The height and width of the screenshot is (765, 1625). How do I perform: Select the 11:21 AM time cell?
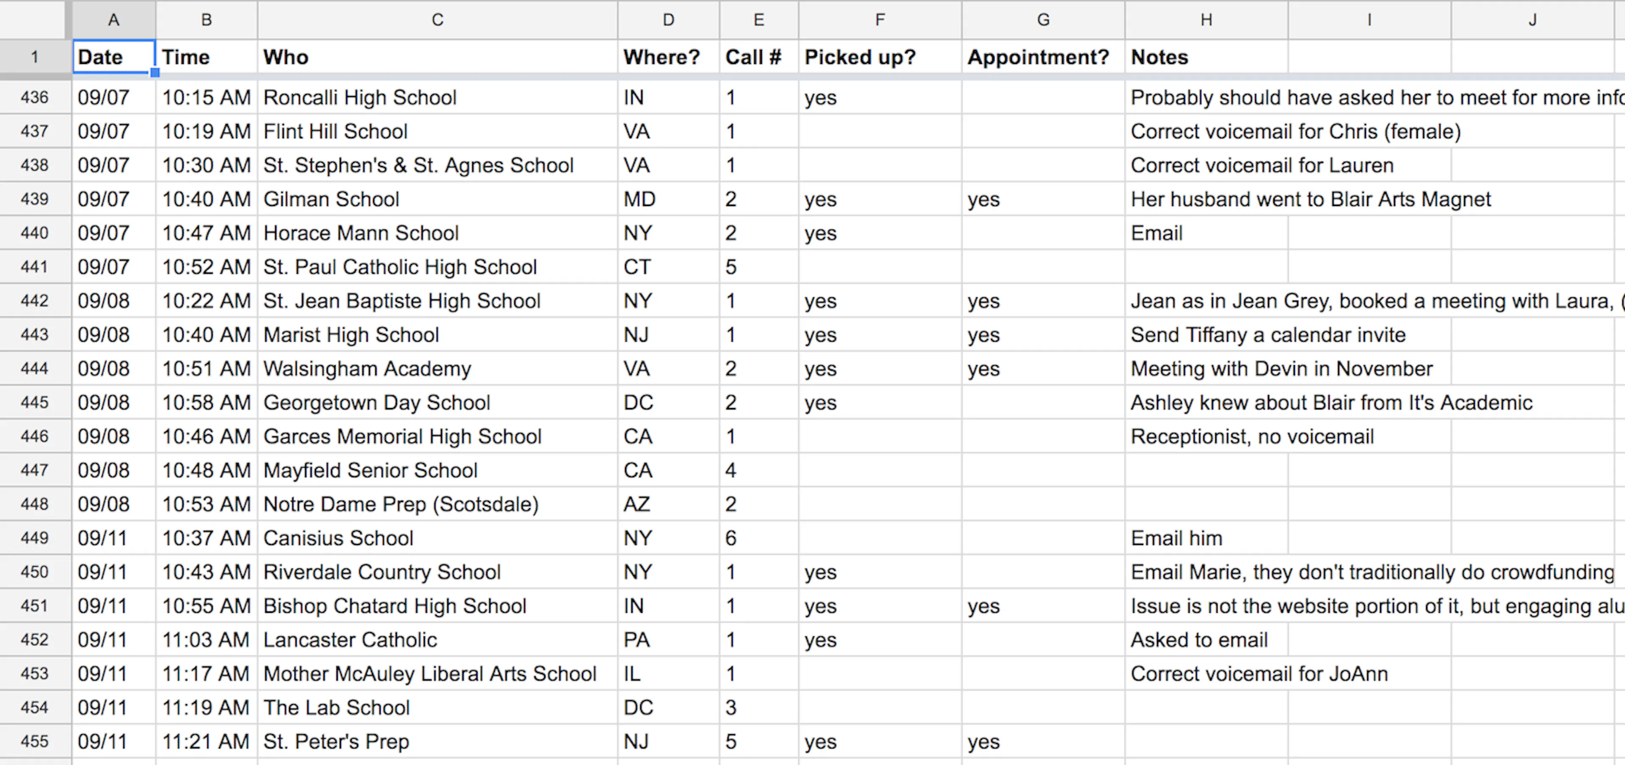(x=206, y=741)
